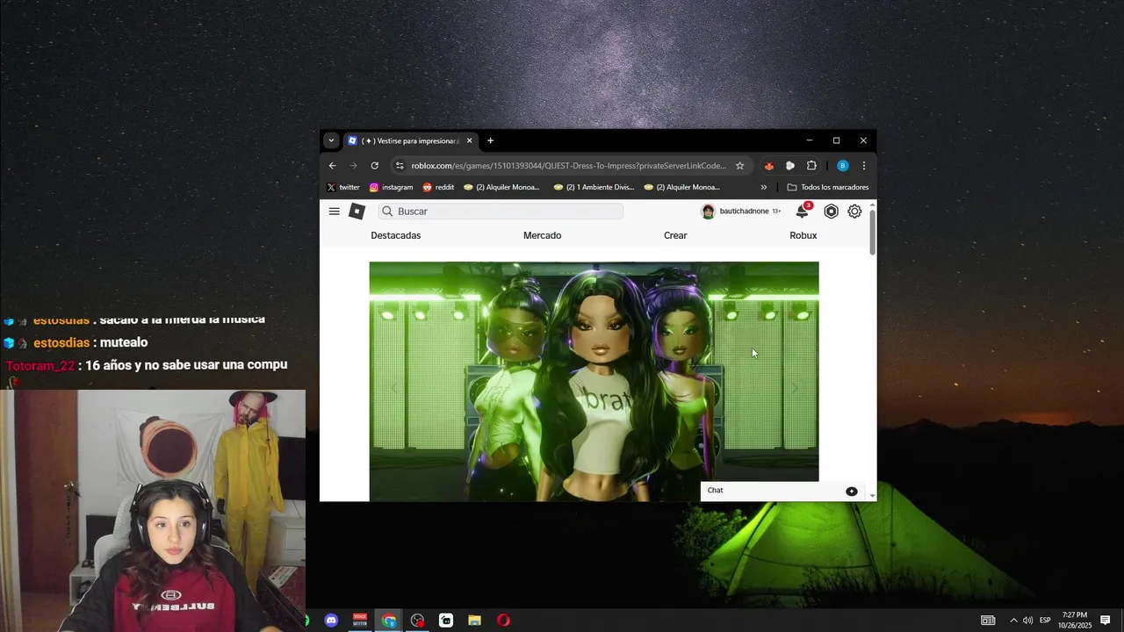The height and width of the screenshot is (632, 1124).
Task: Open the white-square taskbar app
Action: [446, 621]
